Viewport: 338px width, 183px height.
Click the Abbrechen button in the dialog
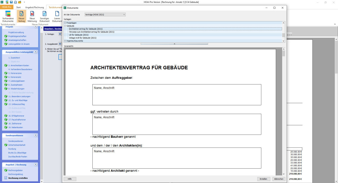(279, 179)
